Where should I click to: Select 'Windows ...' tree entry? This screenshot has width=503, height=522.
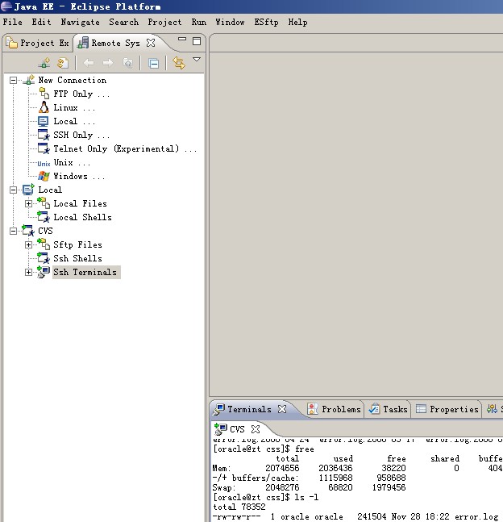coord(79,176)
